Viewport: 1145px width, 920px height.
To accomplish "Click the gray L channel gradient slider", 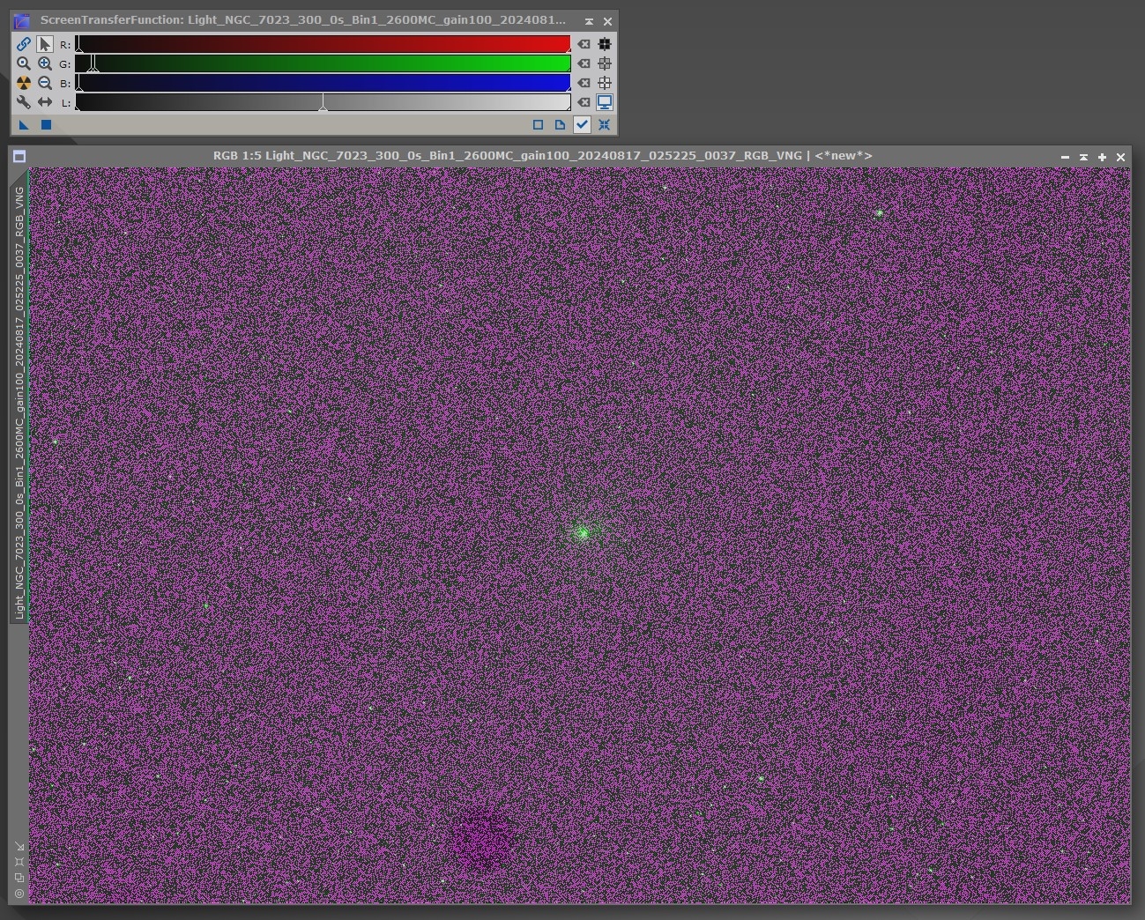I will coord(323,102).
